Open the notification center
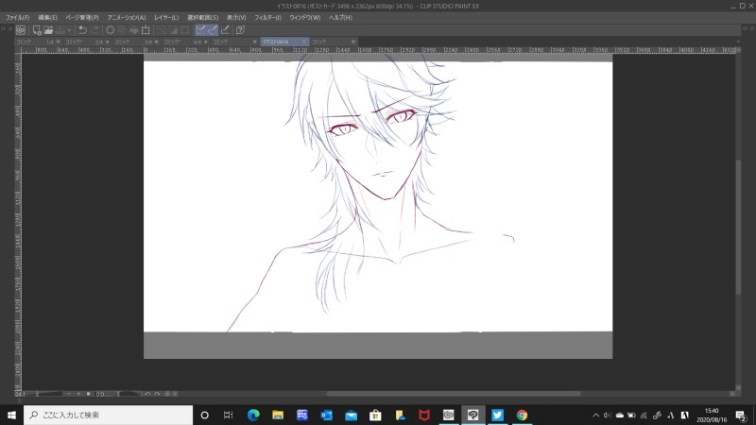Screen dimensions: 756x425 741,415
